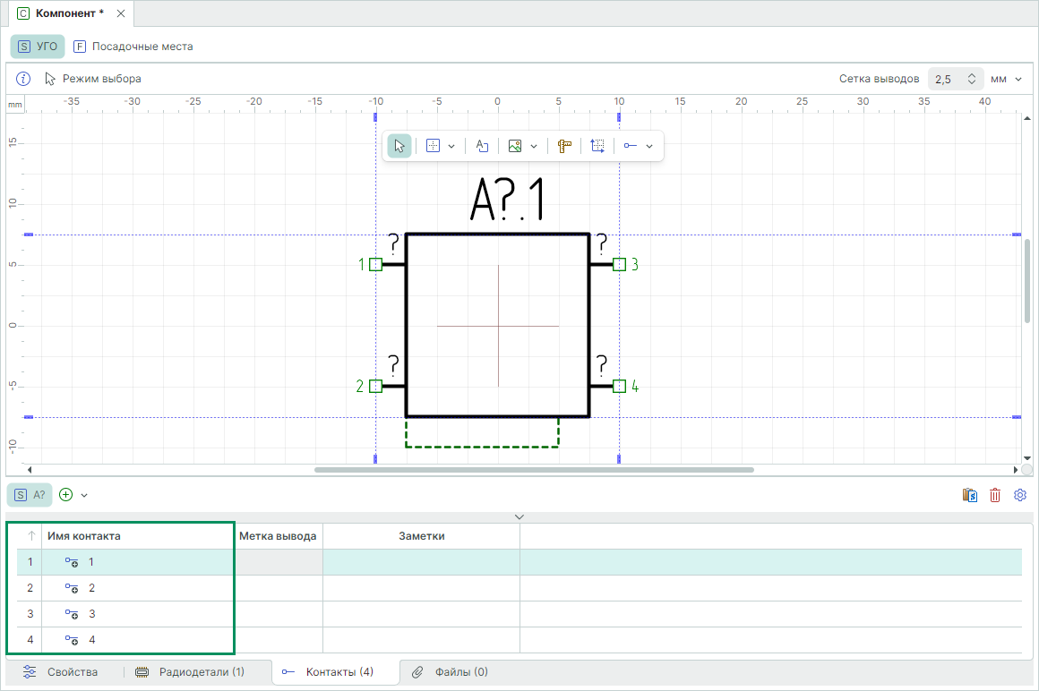This screenshot has width=1039, height=691.
Task: Click the Имя контакта column header
Action: tap(84, 536)
